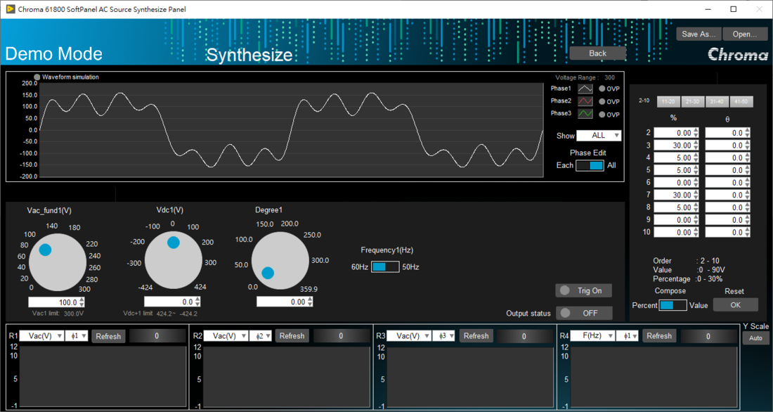The width and height of the screenshot is (773, 412).
Task: Click the Percentage :0 - 30% text
Action: pyautogui.click(x=688, y=279)
